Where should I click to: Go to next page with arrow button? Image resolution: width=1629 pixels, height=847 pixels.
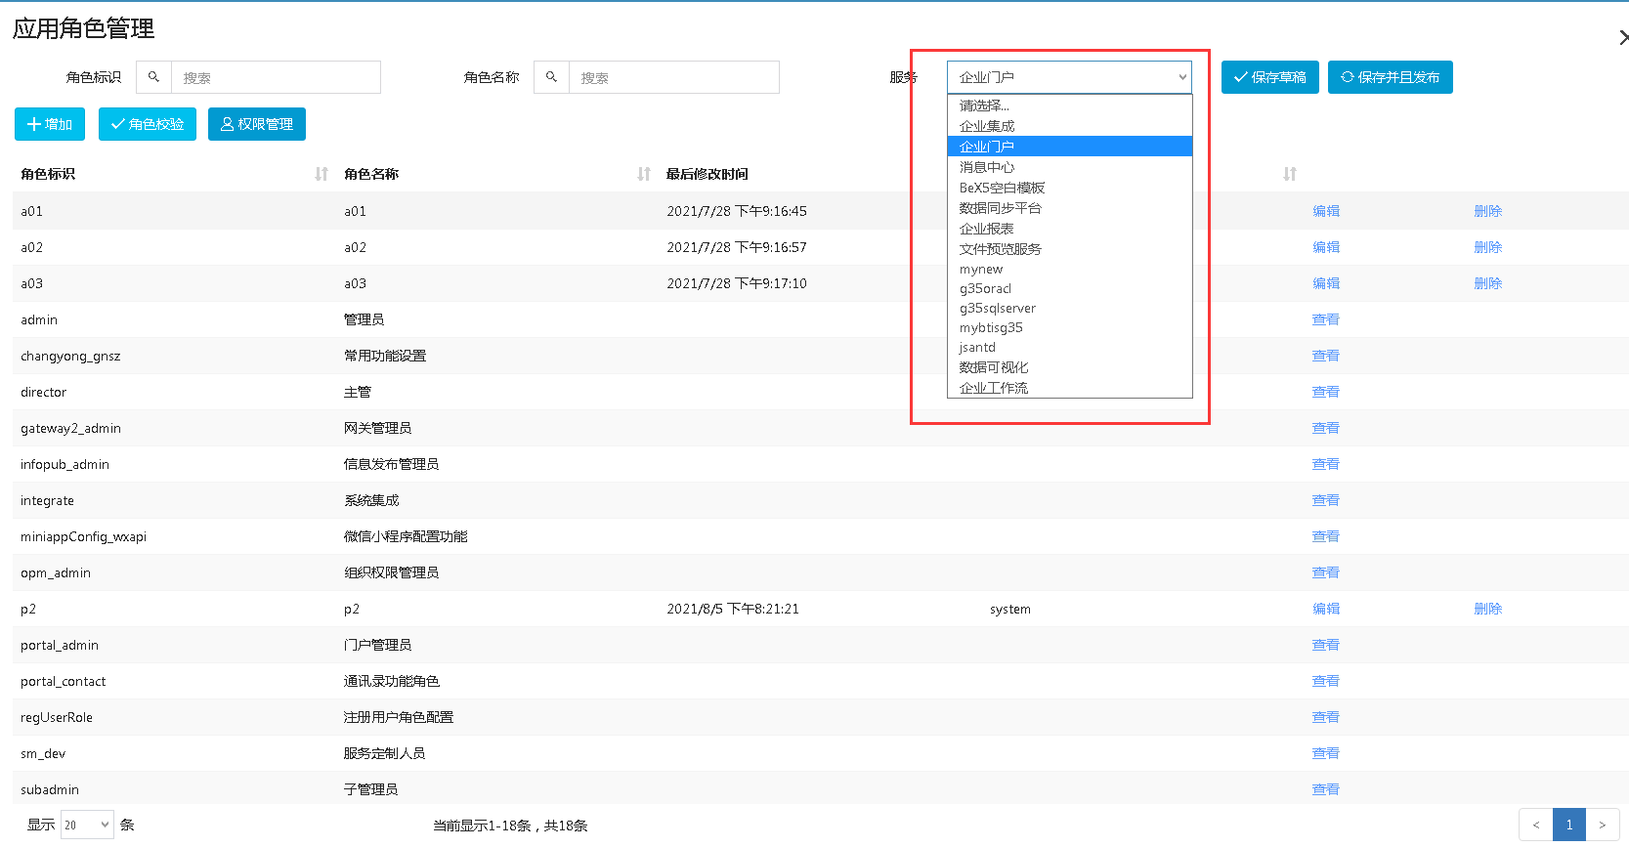[1602, 825]
